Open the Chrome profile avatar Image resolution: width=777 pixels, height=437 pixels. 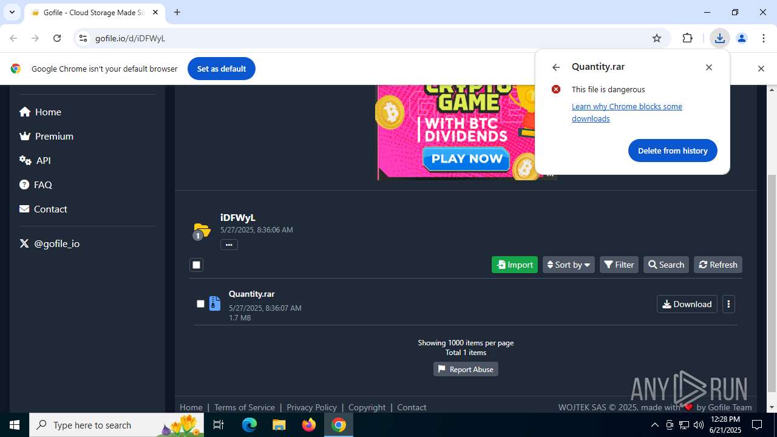pos(741,38)
